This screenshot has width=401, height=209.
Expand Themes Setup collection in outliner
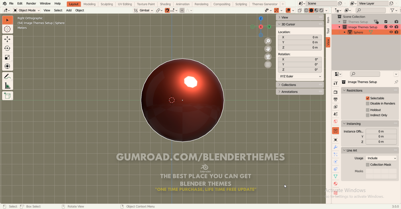pyautogui.click(x=340, y=22)
